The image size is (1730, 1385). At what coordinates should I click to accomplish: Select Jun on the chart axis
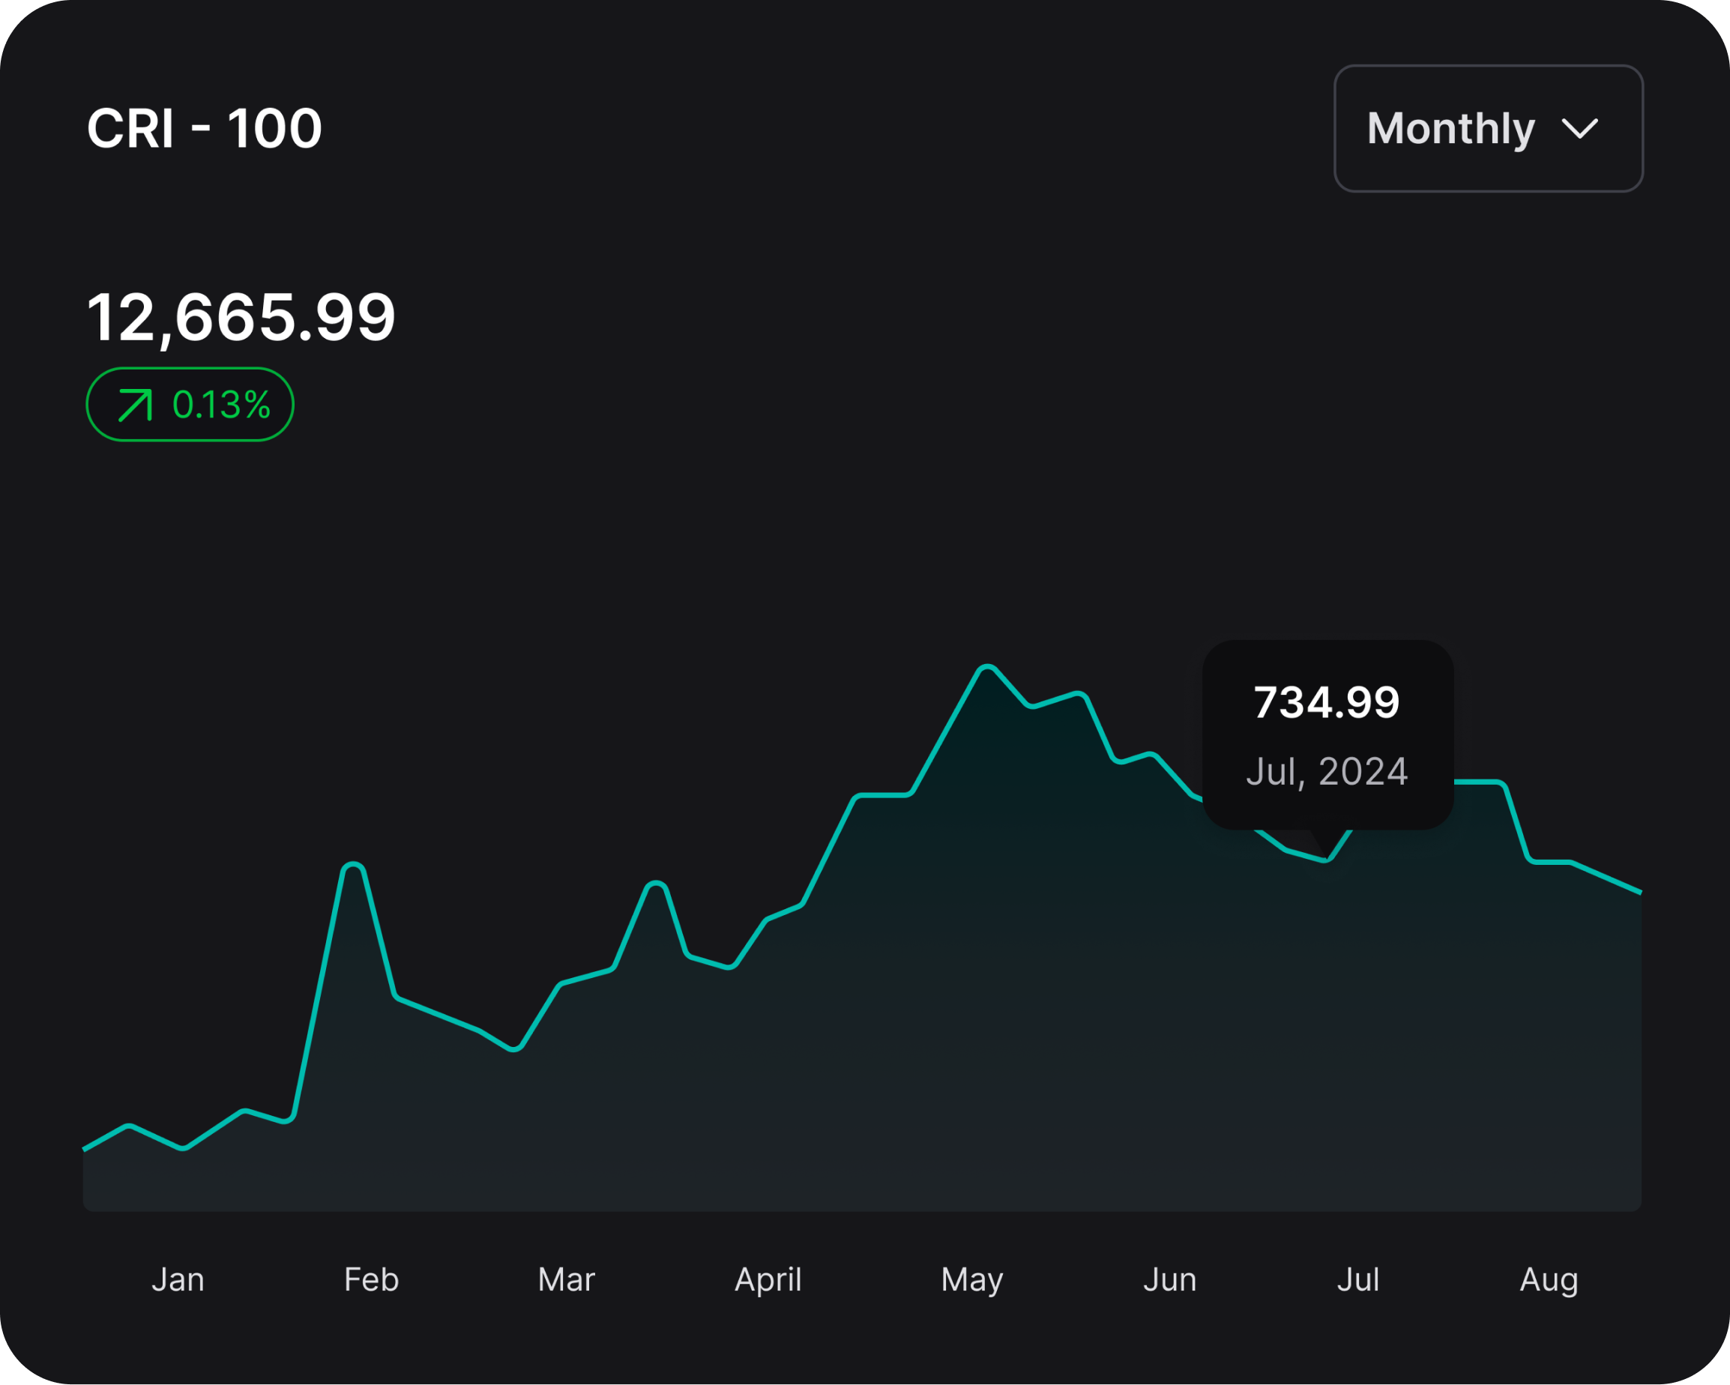click(x=1169, y=1279)
